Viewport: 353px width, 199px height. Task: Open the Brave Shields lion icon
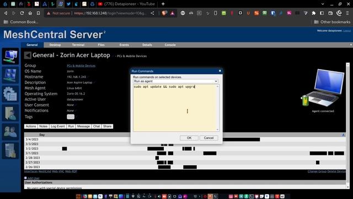click(x=164, y=13)
